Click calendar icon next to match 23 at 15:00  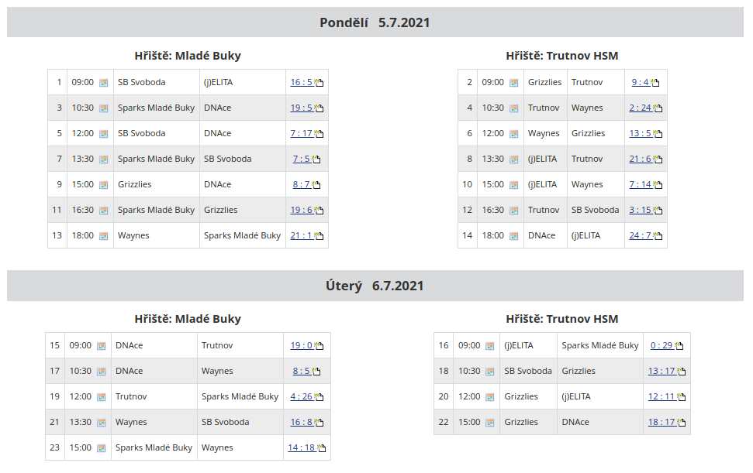[101, 448]
